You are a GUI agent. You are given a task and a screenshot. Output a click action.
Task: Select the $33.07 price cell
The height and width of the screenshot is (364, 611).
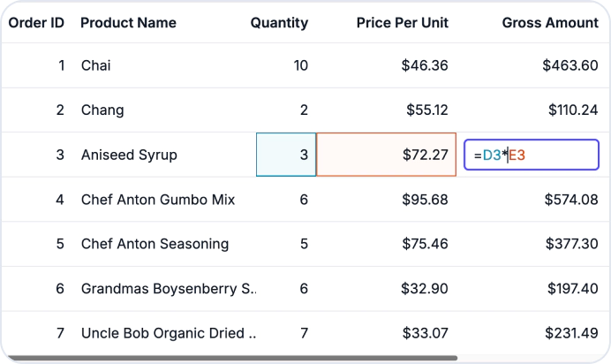click(386, 333)
